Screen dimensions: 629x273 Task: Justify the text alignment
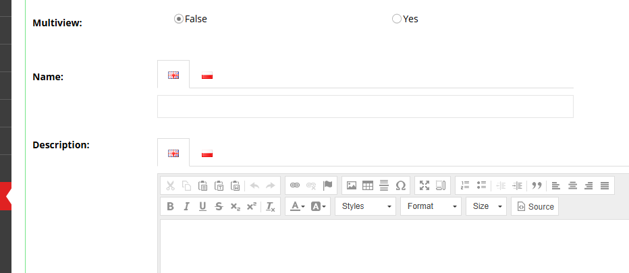(x=605, y=185)
